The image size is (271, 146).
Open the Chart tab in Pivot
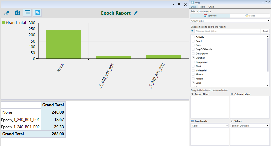(211, 7)
